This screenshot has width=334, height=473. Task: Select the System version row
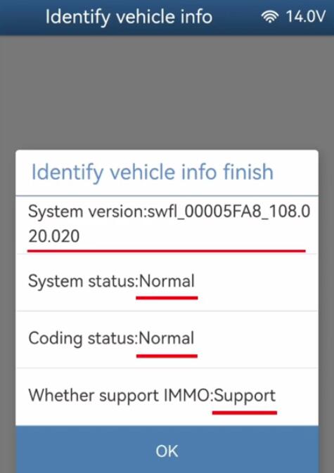(x=167, y=225)
